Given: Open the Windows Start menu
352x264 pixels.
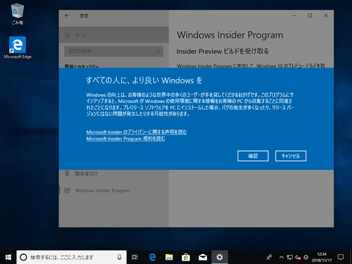Looking at the screenshot, I should [8, 257].
